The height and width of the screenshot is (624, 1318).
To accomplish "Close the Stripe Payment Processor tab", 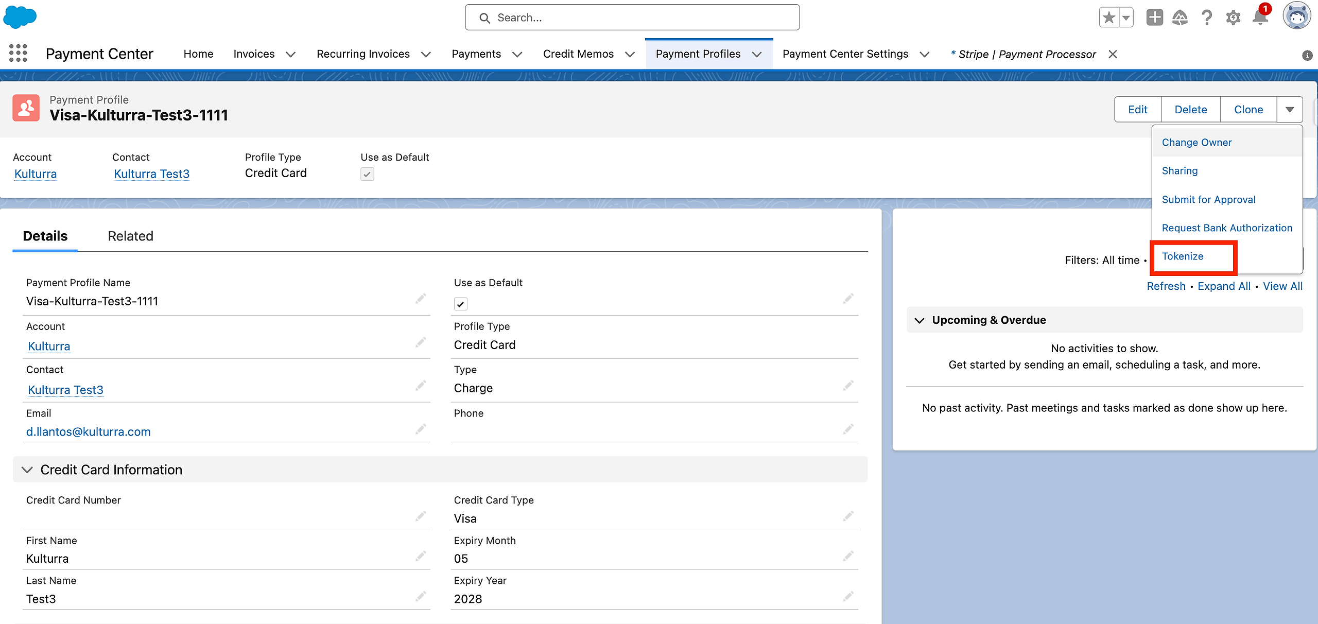I will [1113, 54].
